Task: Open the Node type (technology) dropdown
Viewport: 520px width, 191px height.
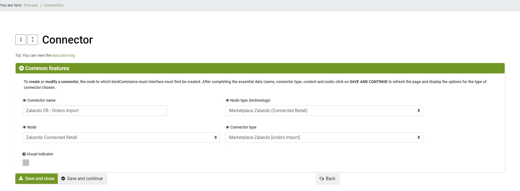Action: pyautogui.click(x=324, y=111)
